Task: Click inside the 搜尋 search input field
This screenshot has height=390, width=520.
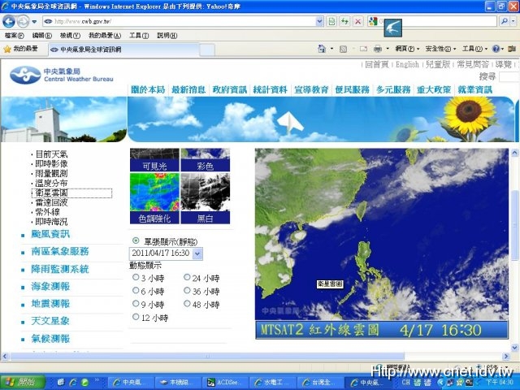Action: click(509, 76)
